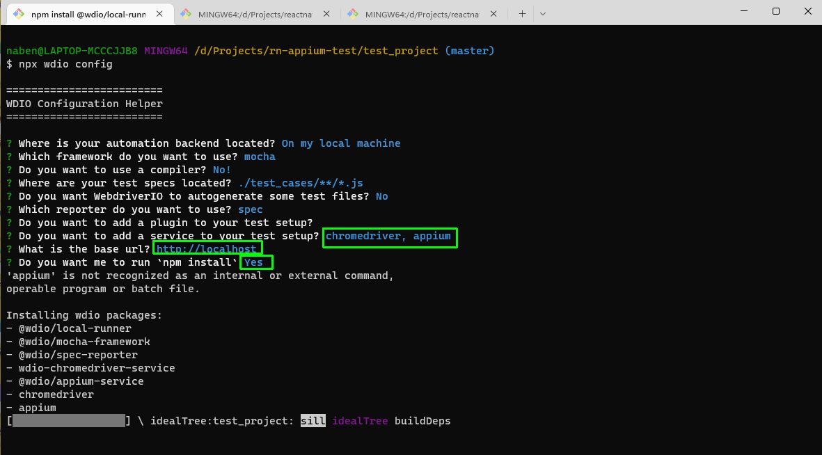This screenshot has width=822, height=455.
Task: Click the 'mocha' framework answer
Action: [x=260, y=157]
